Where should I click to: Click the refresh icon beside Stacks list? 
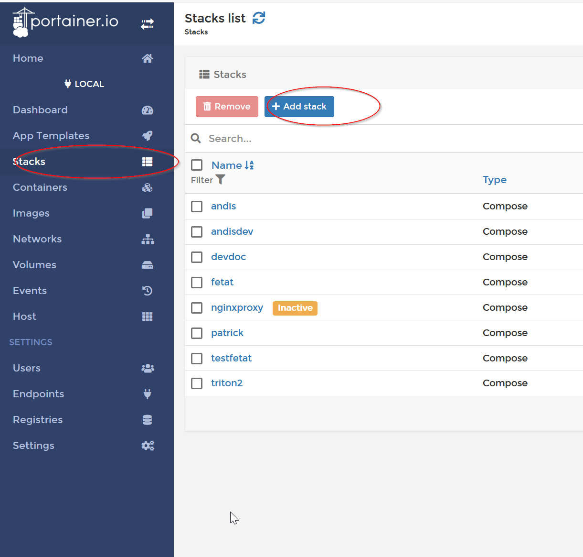(258, 18)
